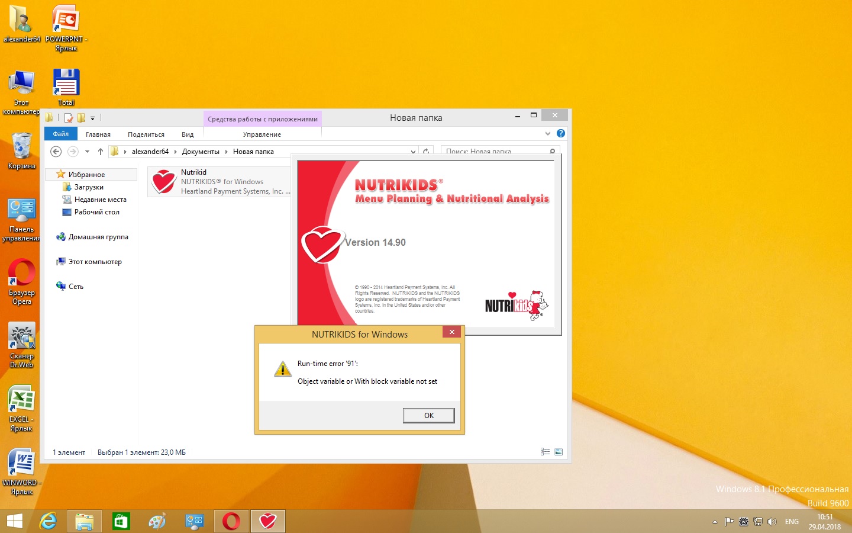The image size is (852, 533).
Task: Expand the Explorer ribbon with the chevron
Action: click(x=548, y=134)
